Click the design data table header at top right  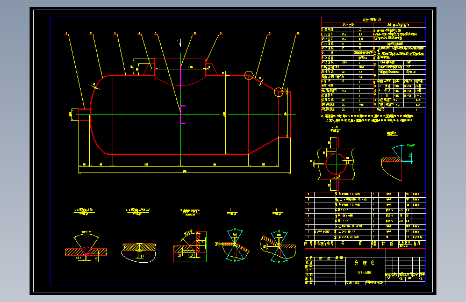pyautogui.click(x=373, y=20)
